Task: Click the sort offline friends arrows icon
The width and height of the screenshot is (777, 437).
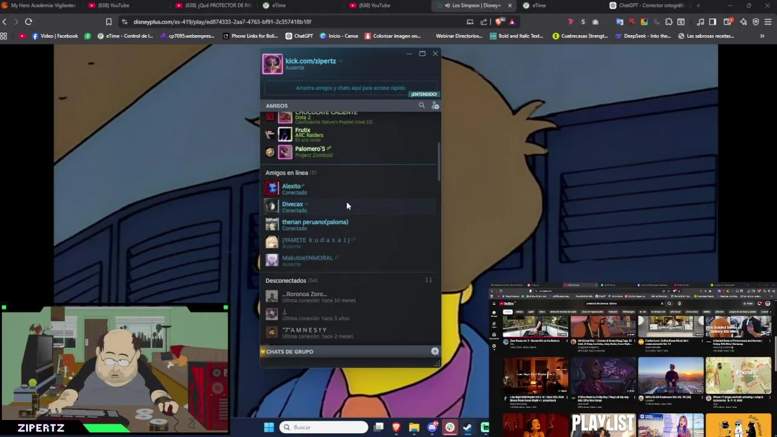Action: coord(429,280)
